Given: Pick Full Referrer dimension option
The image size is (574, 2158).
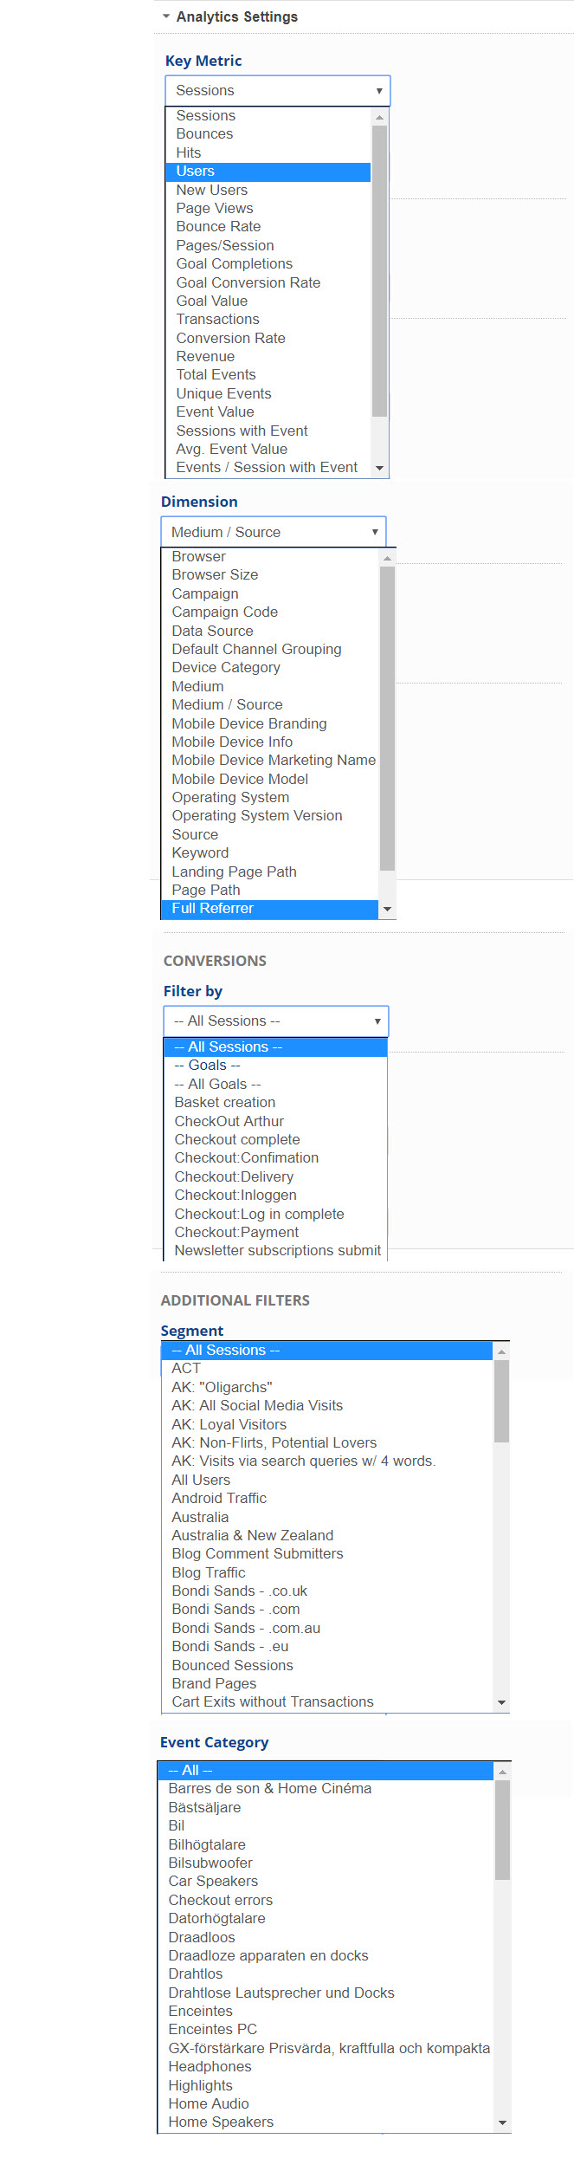Looking at the screenshot, I should 213,909.
